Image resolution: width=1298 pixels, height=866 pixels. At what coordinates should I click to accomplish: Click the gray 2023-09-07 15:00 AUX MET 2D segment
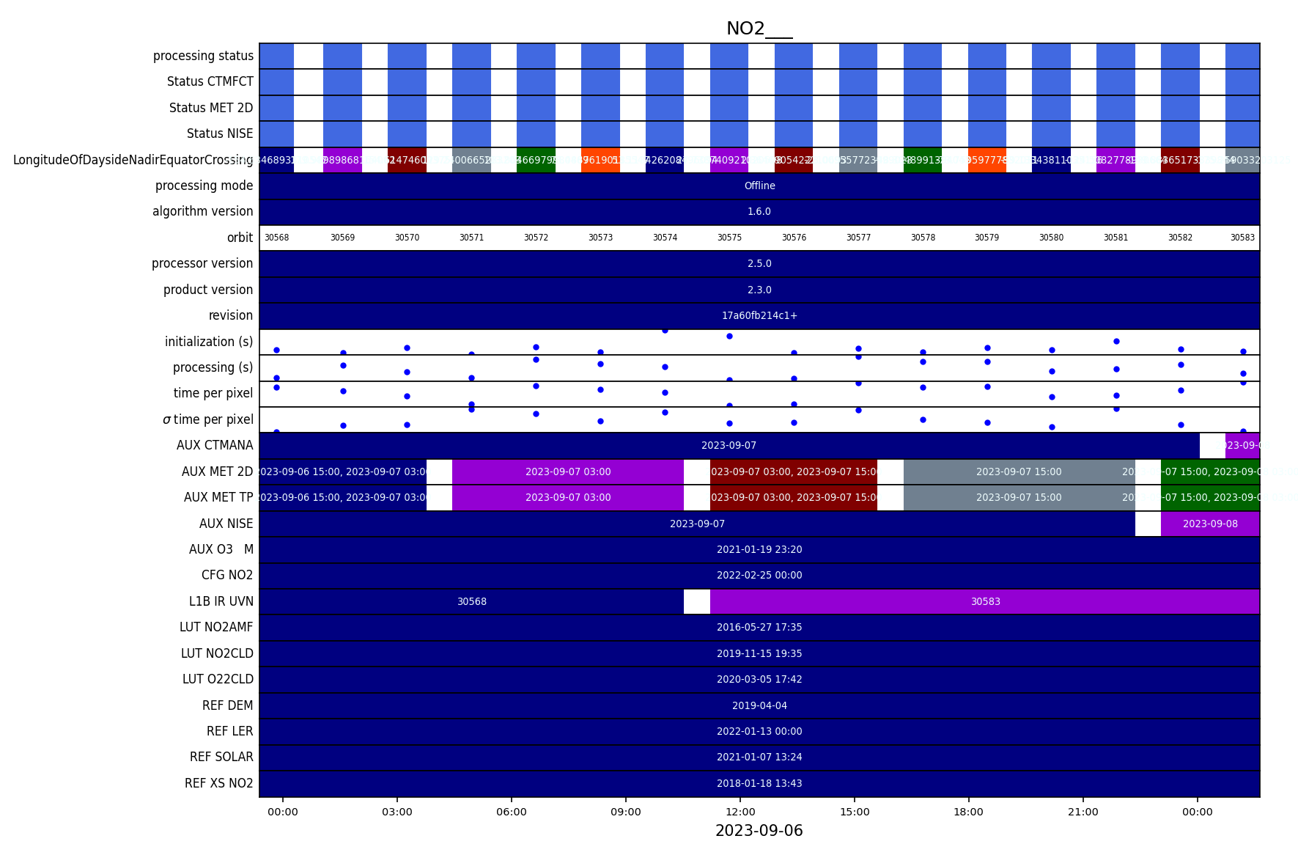(1018, 471)
